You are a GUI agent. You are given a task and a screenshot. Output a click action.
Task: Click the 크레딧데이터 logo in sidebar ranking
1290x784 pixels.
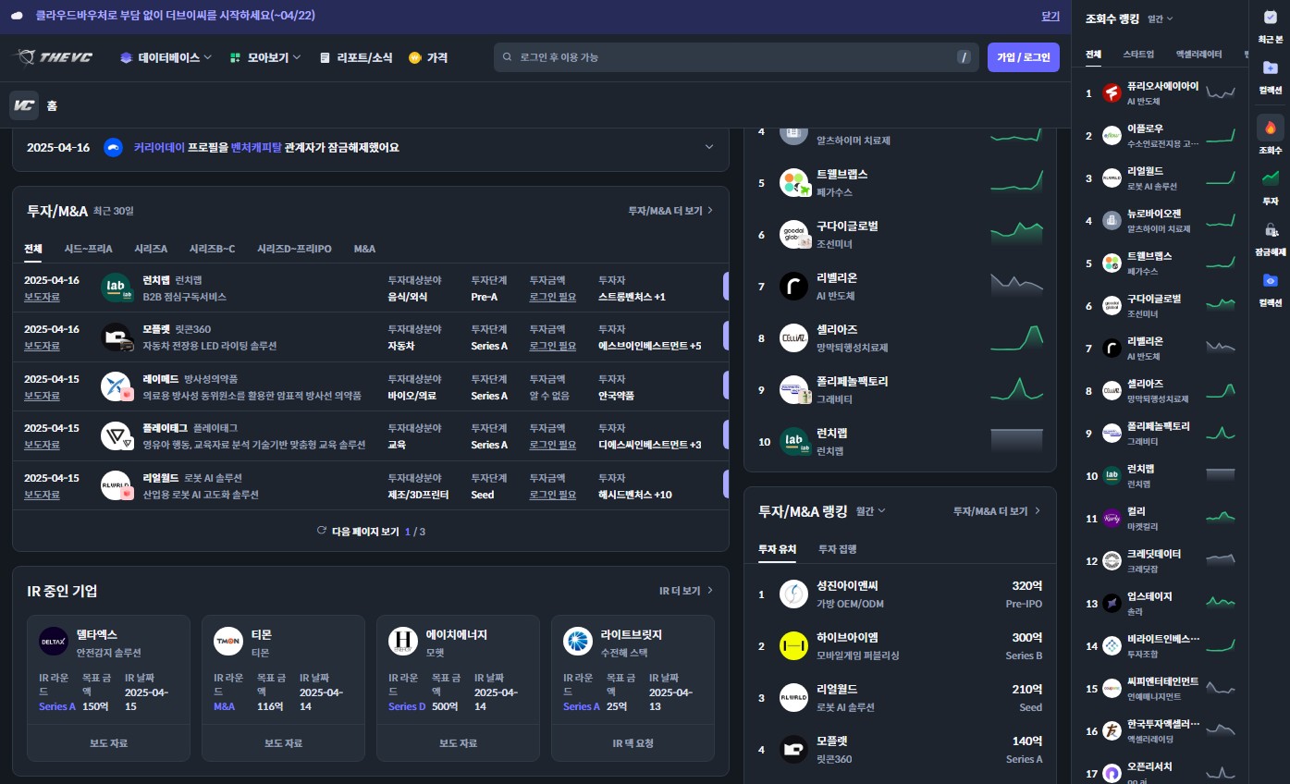pyautogui.click(x=1112, y=560)
